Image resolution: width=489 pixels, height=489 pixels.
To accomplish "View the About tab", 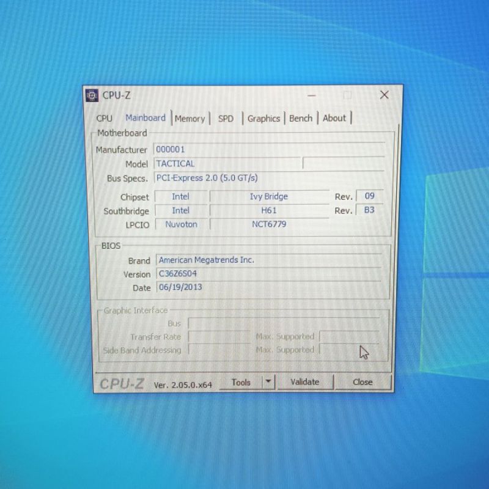I will (x=334, y=119).
